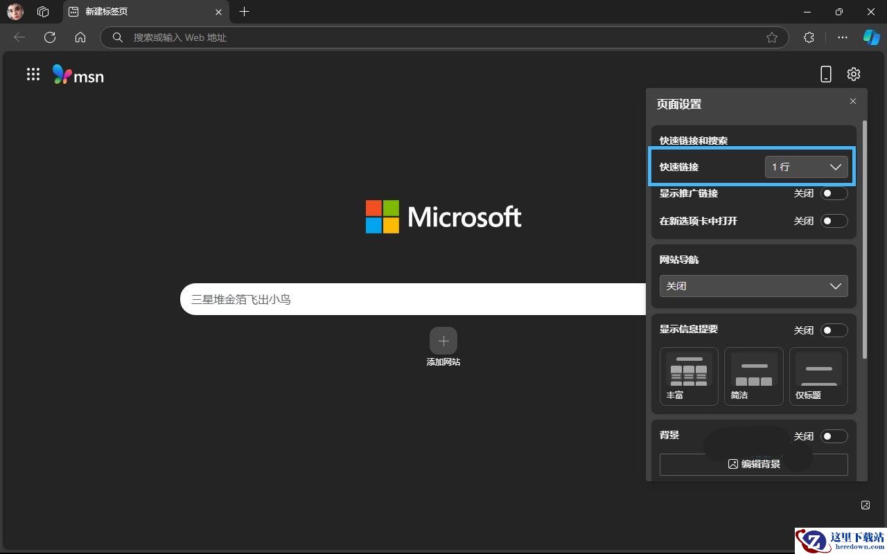Click the address bar to enter URL
887x554 pixels.
point(444,37)
